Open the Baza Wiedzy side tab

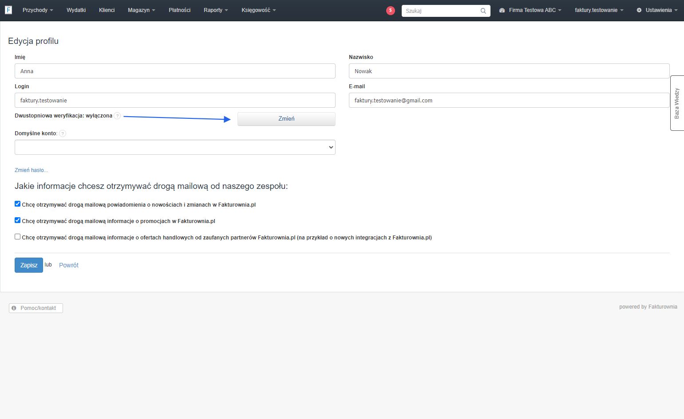[x=677, y=103]
